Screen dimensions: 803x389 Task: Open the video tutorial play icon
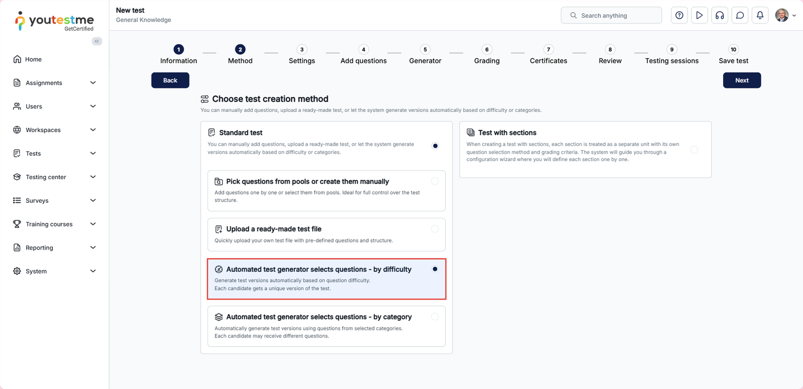pyautogui.click(x=699, y=16)
